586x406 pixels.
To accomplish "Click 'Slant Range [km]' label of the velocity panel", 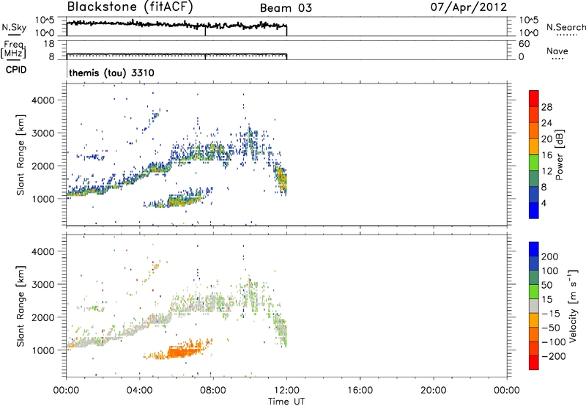I will (21, 306).
